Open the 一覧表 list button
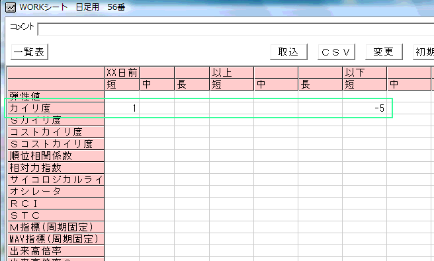The image size is (434, 261). point(29,52)
